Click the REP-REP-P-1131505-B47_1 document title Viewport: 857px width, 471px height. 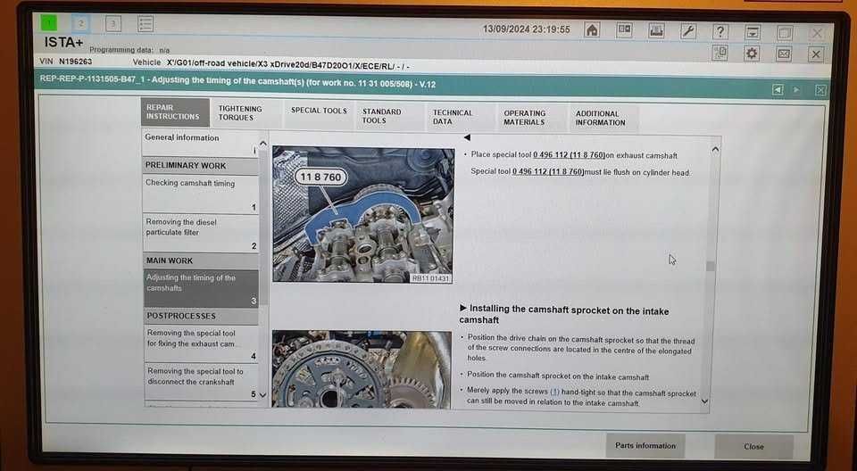coord(237,82)
